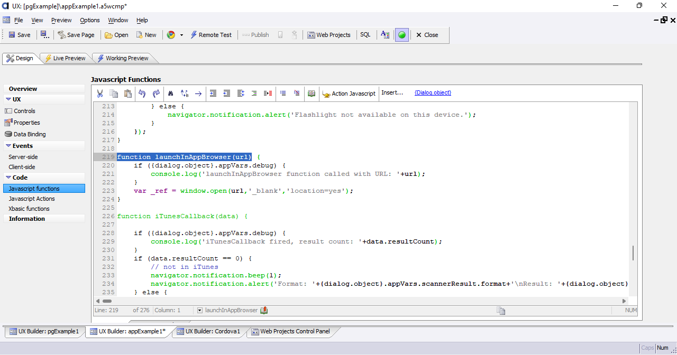Click the Chrome browser icon in toolbar

(x=171, y=35)
